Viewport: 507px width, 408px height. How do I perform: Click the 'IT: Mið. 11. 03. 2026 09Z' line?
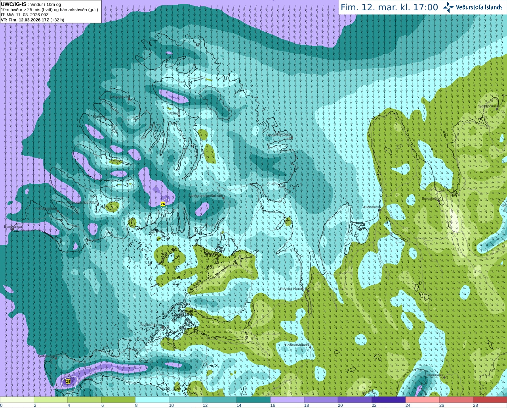coord(25,15)
